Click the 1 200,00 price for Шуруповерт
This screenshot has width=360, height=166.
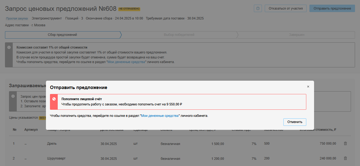[x=218, y=159]
